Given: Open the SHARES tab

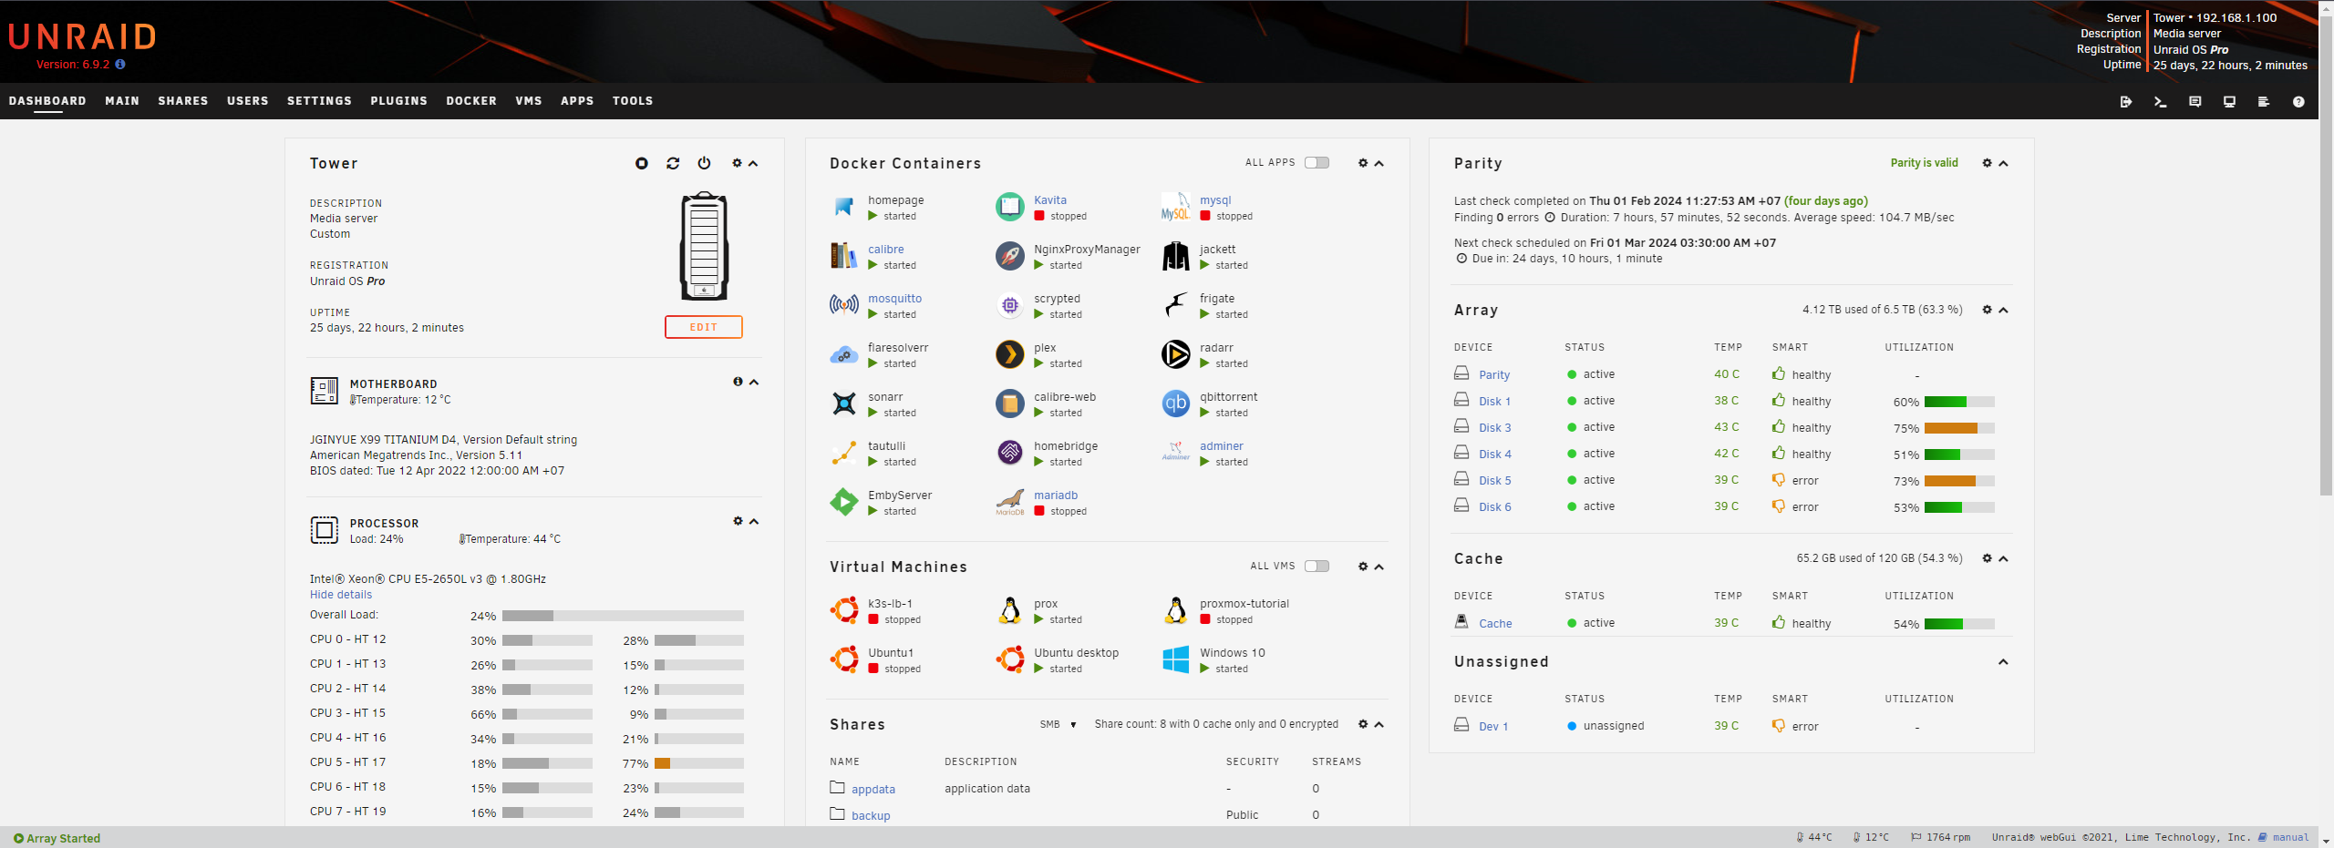Looking at the screenshot, I should click(x=183, y=101).
